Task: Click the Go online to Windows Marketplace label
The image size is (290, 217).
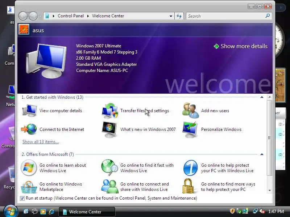Action: point(61,187)
